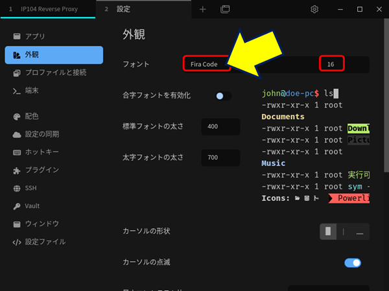This screenshot has height=291, width=389.
Task: Click the window icon beside ウィンドウ
Action: coord(17,224)
